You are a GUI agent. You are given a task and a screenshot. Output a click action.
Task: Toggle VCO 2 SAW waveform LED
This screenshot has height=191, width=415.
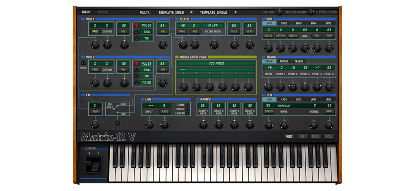[x=137, y=70]
